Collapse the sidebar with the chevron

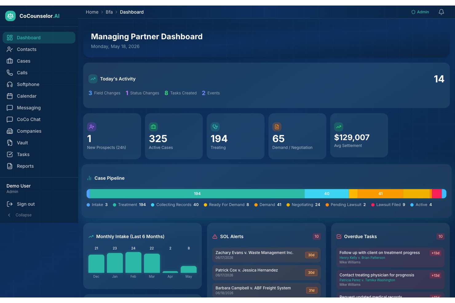coord(9,215)
